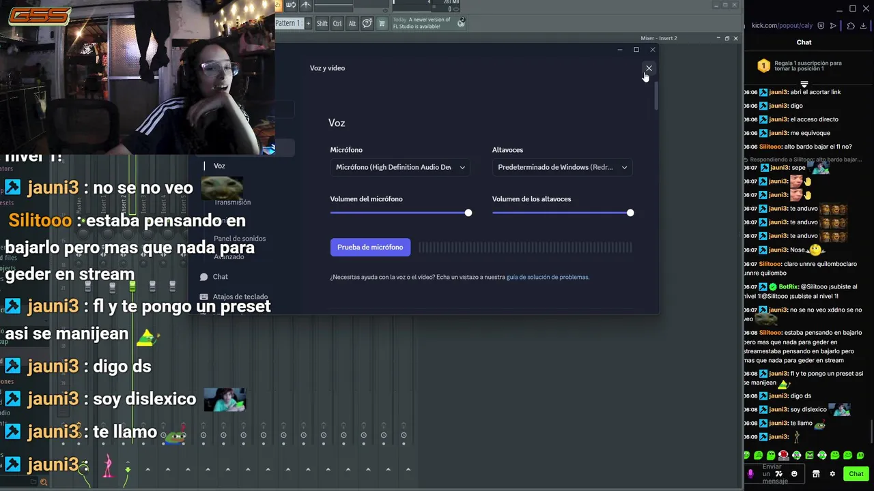This screenshot has width=874, height=491.
Task: Open the Altavoces device dropdown
Action: pos(562,167)
